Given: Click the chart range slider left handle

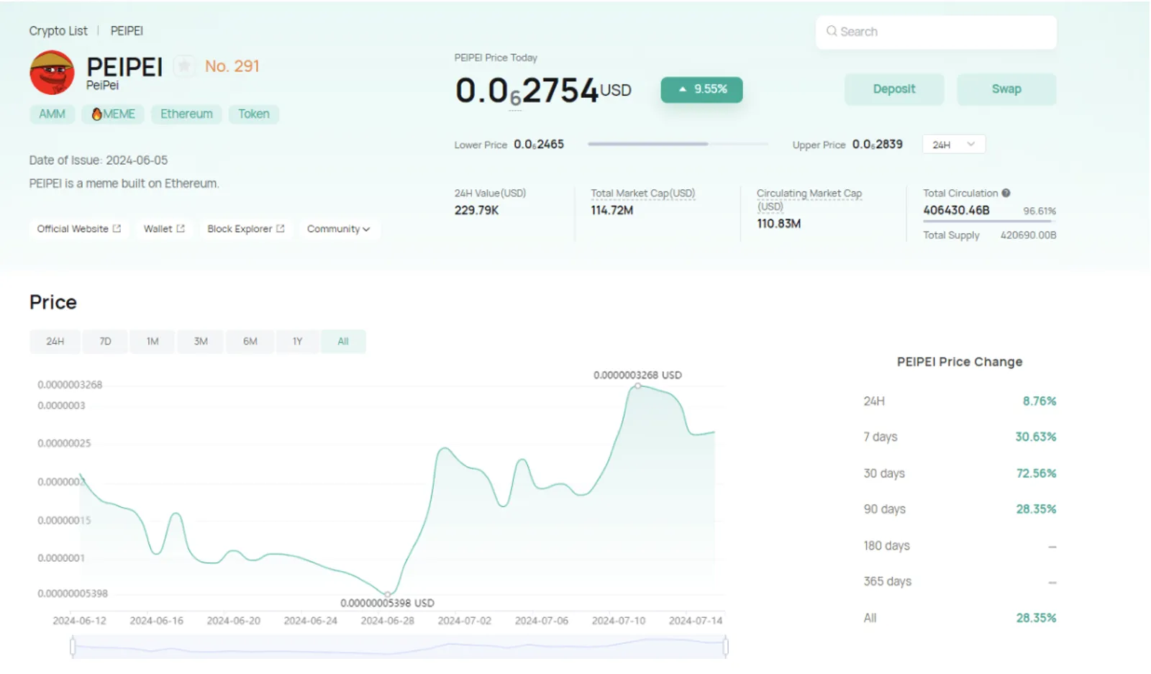Looking at the screenshot, I should click(73, 647).
